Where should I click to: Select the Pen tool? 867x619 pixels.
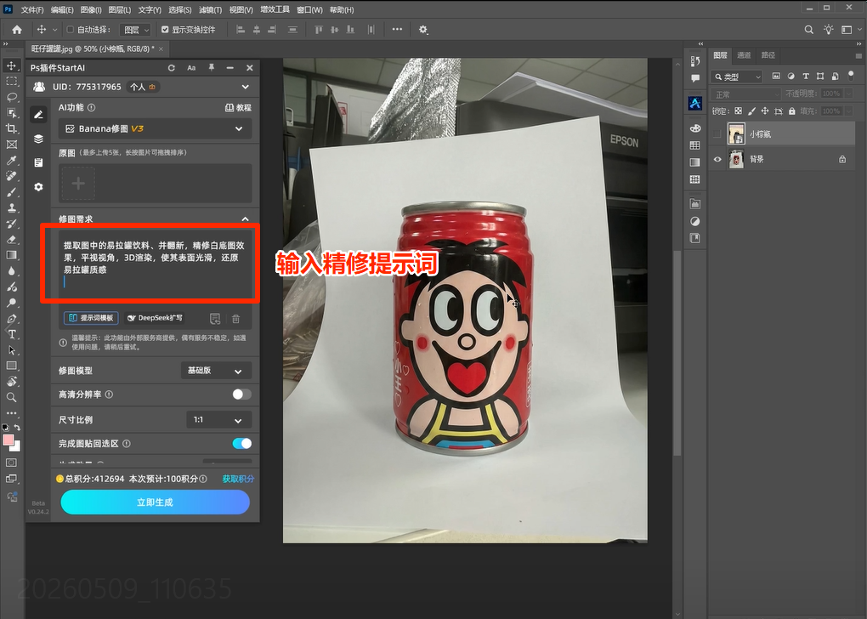[11, 319]
